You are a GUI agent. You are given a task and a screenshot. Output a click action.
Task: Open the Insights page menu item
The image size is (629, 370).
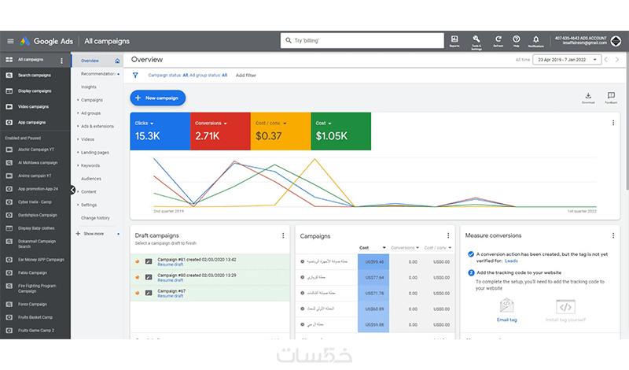point(89,87)
